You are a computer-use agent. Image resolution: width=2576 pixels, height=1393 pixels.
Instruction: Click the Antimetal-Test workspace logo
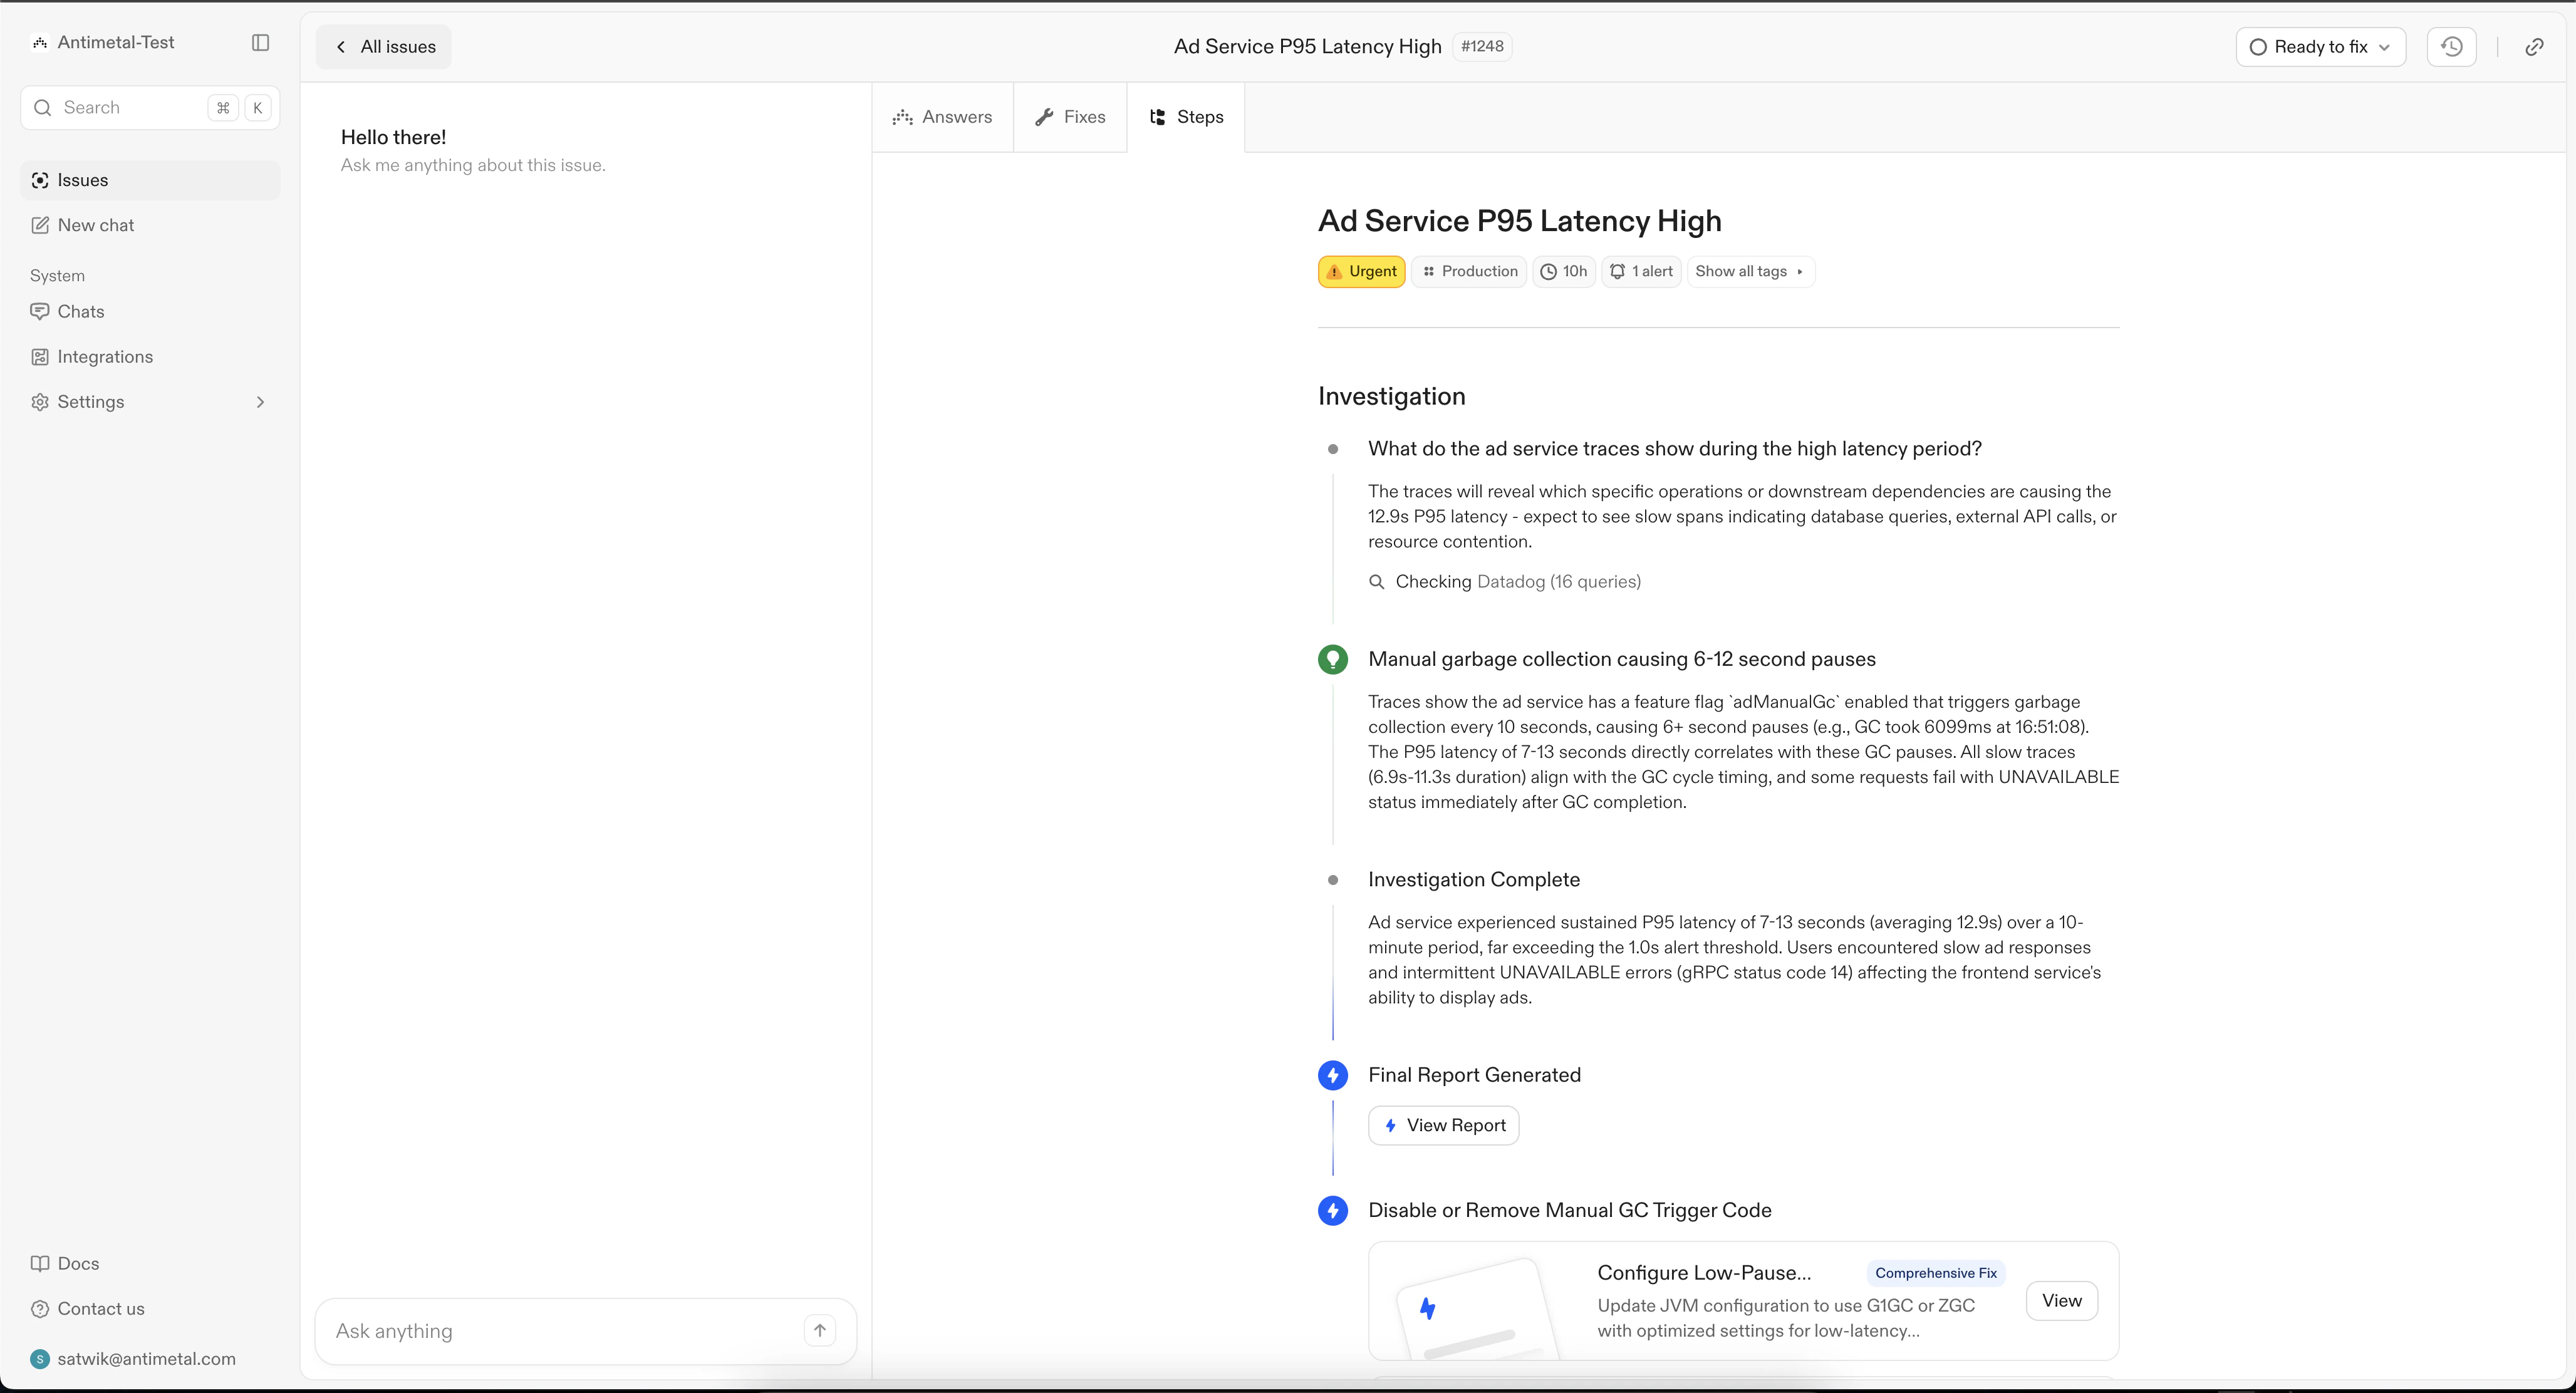pos(40,43)
